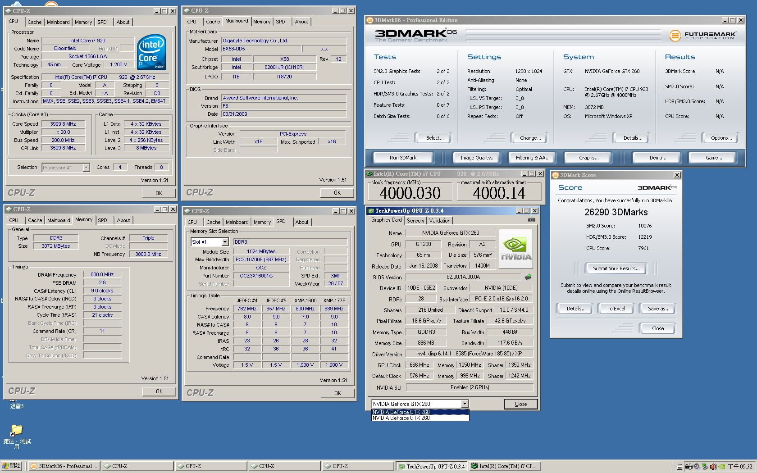
Task: Click the NVIDIA SLI field Enabled (2 GPUs)
Action: (470, 387)
